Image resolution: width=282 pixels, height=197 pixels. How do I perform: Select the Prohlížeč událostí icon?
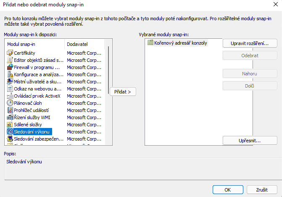pos(10,110)
